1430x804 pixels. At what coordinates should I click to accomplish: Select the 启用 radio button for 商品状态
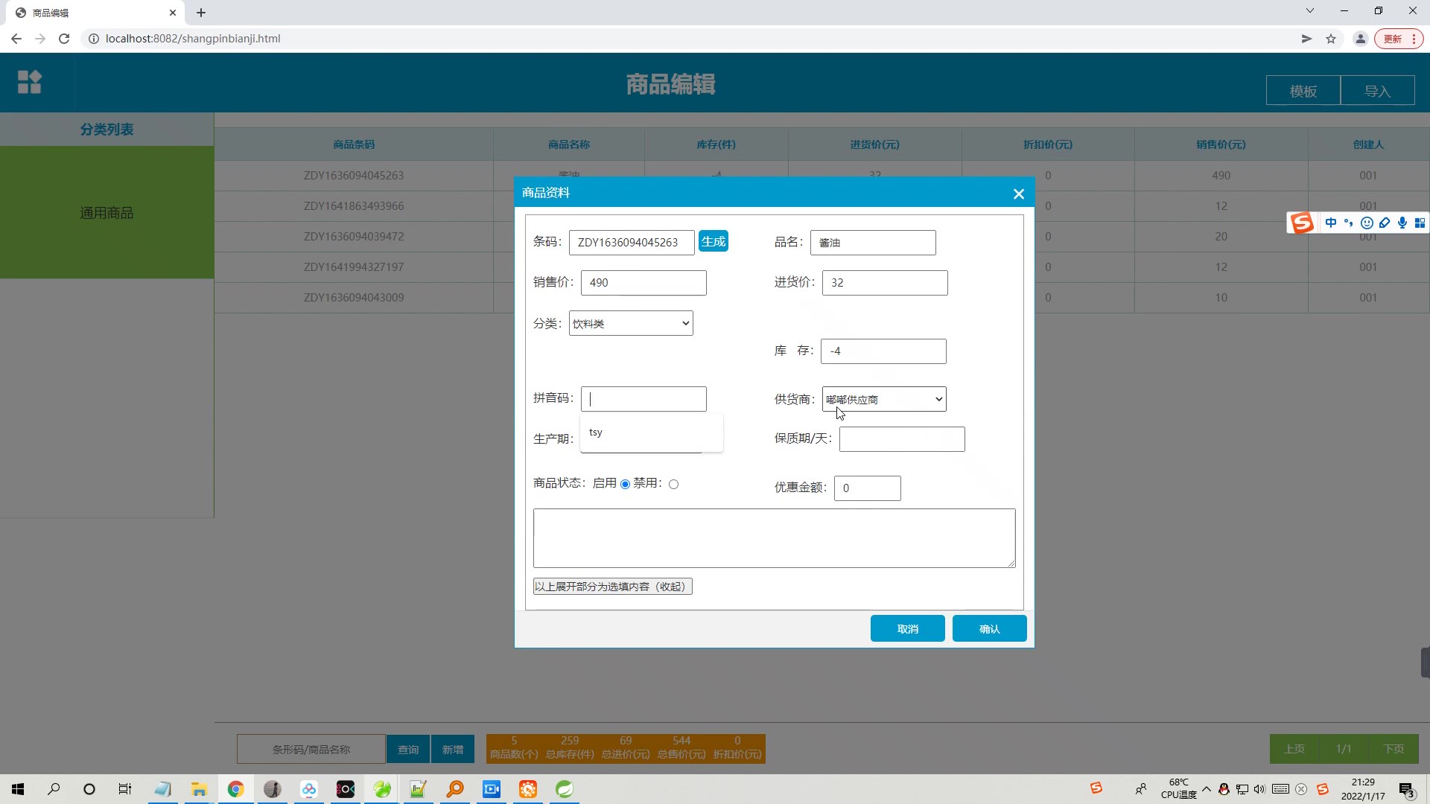[x=626, y=484]
